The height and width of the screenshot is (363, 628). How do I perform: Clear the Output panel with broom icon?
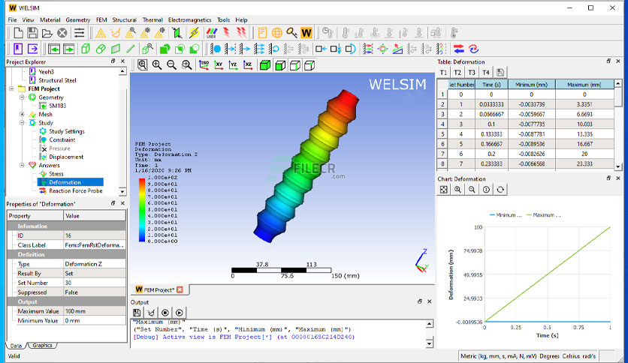(x=151, y=313)
